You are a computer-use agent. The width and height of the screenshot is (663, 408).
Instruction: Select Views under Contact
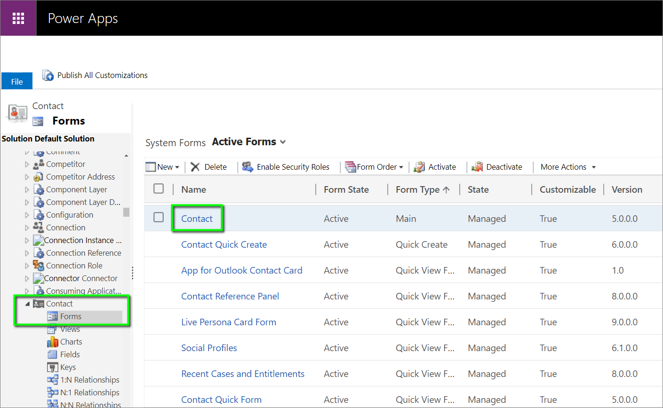[70, 329]
